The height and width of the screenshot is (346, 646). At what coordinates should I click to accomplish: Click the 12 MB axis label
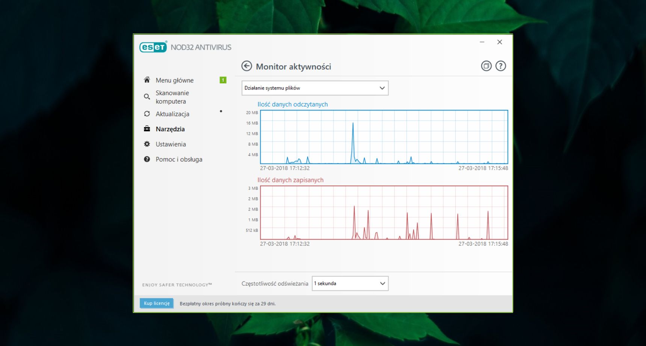pyautogui.click(x=252, y=134)
